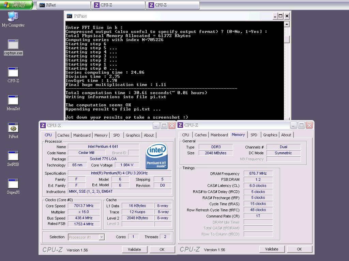This screenshot has width=349, height=261.
Task: Click the Command Rate value 1T
Action: tap(258, 216)
